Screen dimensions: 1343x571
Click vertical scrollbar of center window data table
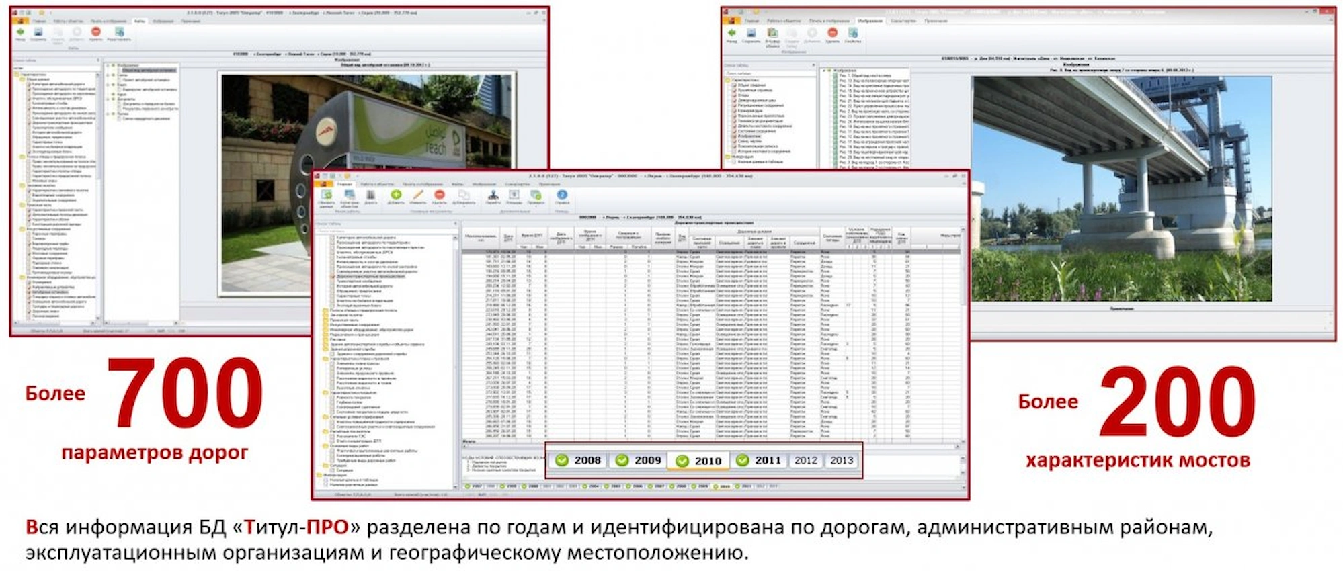click(x=963, y=336)
